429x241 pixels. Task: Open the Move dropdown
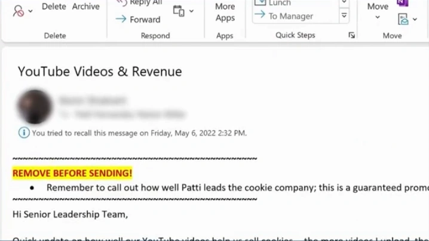point(378,11)
